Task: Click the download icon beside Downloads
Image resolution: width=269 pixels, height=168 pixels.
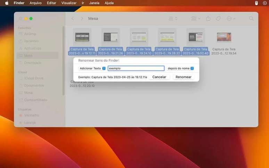Action: coord(21,63)
